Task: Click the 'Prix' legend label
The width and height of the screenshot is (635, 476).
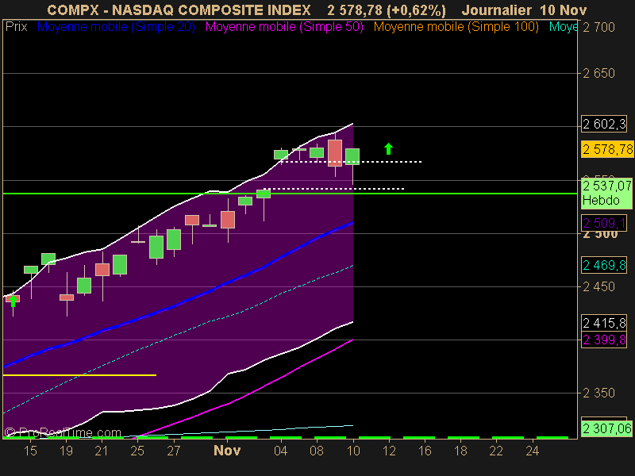Action: [x=16, y=27]
